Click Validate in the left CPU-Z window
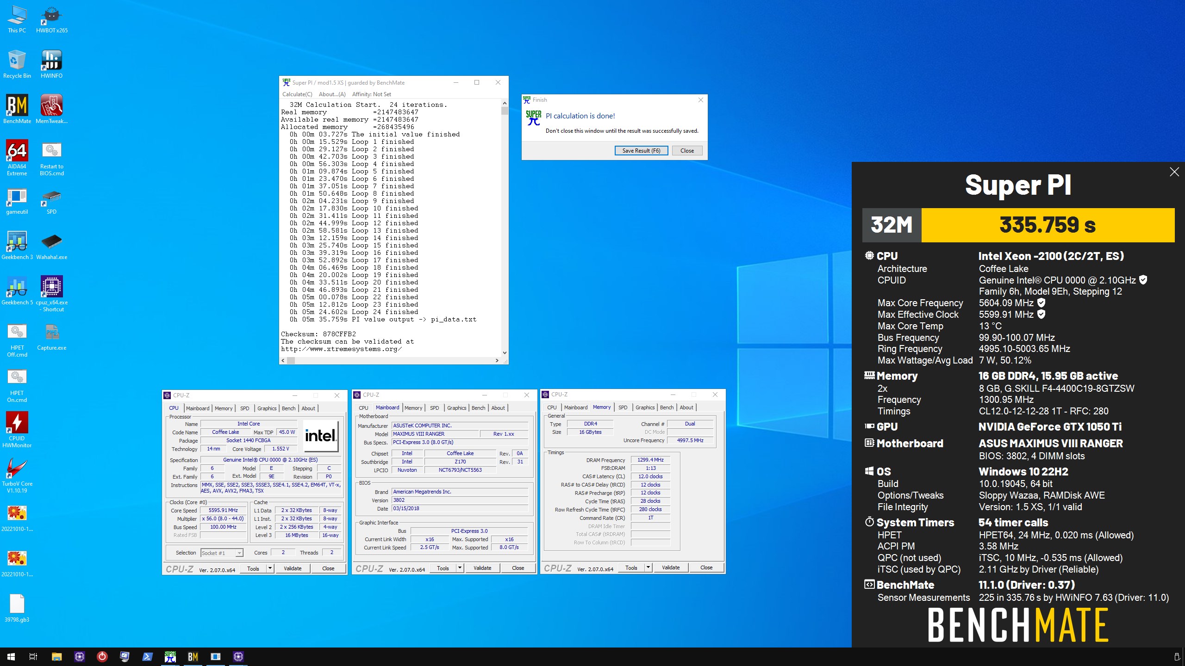 [x=293, y=568]
